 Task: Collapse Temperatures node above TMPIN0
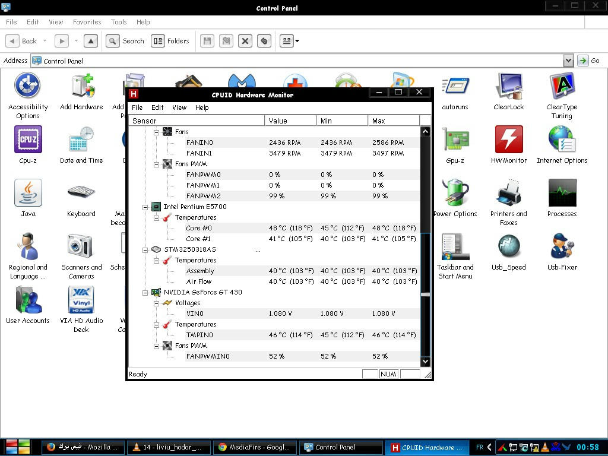click(x=156, y=325)
